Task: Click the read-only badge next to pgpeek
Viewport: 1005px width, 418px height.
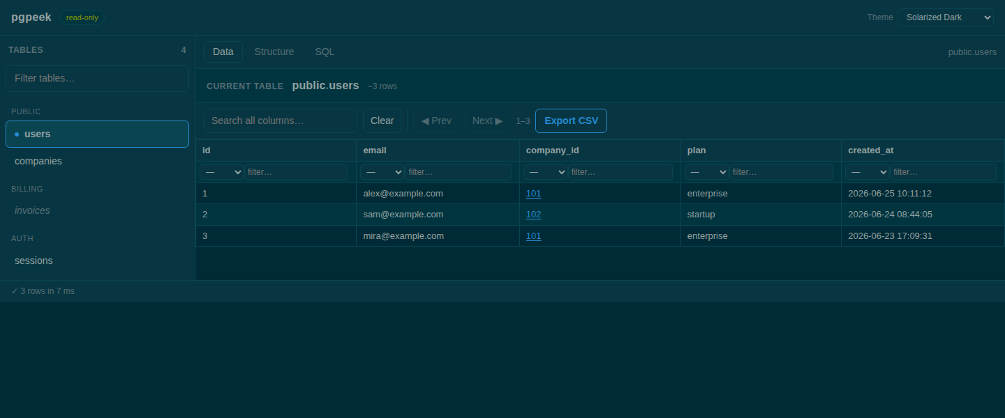Action: coord(82,17)
